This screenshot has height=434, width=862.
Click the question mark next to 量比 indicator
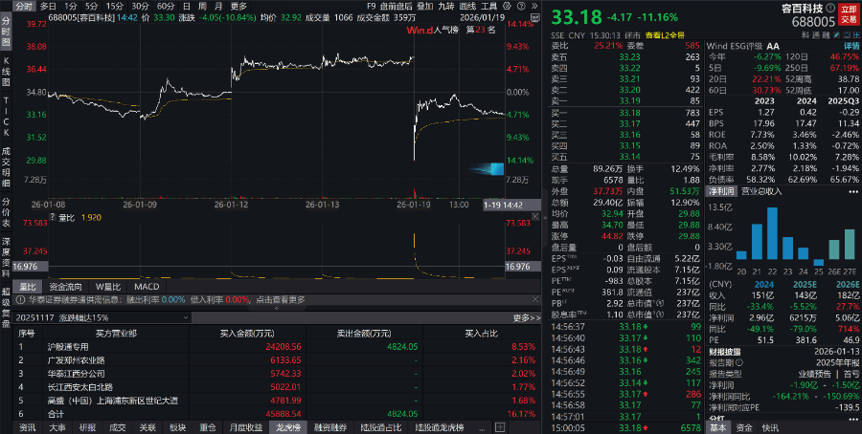(x=53, y=217)
